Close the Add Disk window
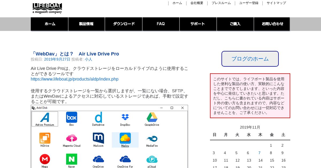The width and height of the screenshot is (321, 168). pyautogui.click(x=182, y=108)
